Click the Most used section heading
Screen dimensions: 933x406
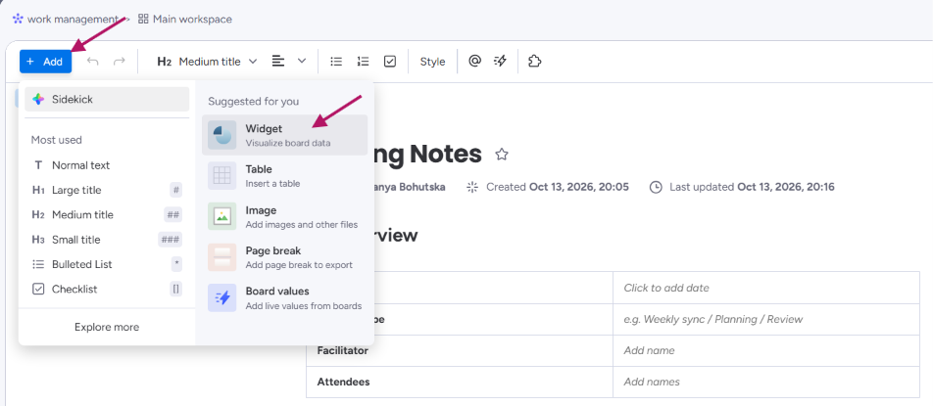(57, 140)
